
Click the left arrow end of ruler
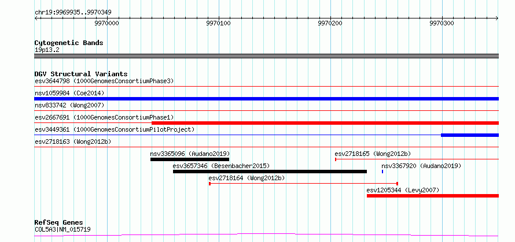coord(36,18)
